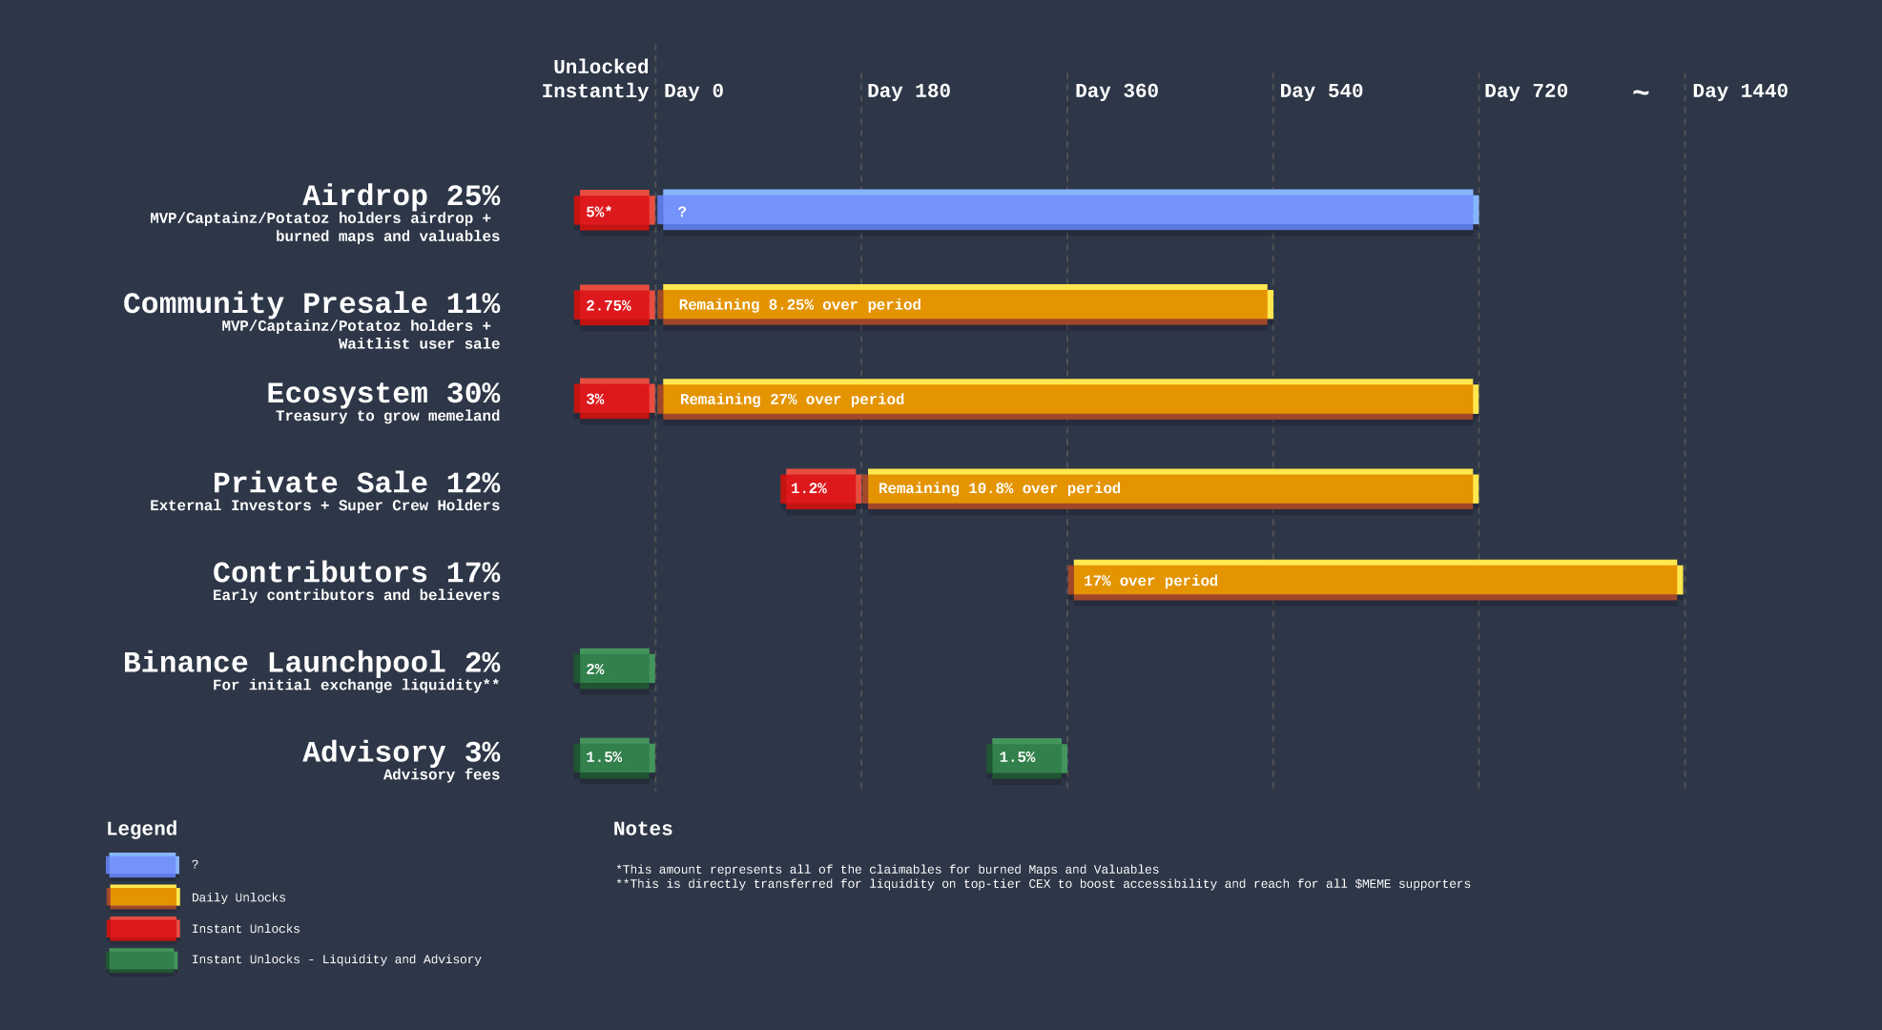Select the green Liquidity and Advisory legend swatch

click(142, 959)
